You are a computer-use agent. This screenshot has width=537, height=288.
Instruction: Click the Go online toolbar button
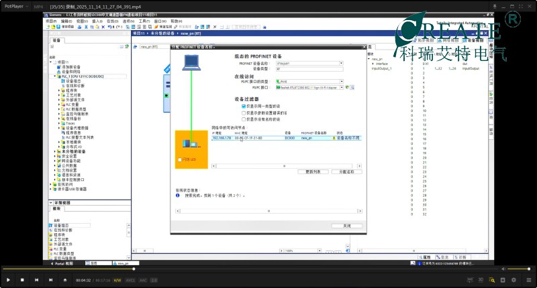163,27
